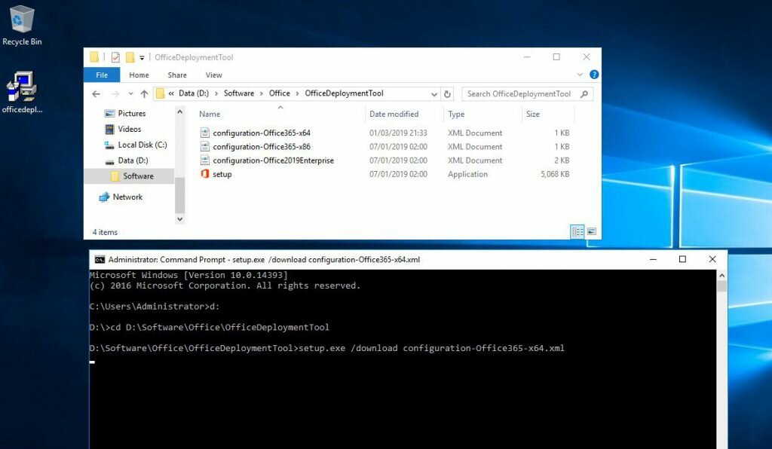The width and height of the screenshot is (772, 449).
Task: Select Network in the navigation pane
Action: (127, 197)
